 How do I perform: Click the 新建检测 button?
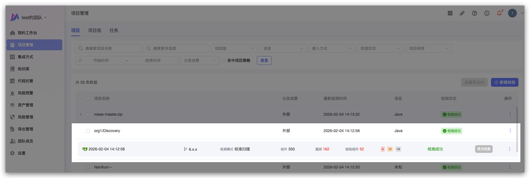tap(504, 82)
